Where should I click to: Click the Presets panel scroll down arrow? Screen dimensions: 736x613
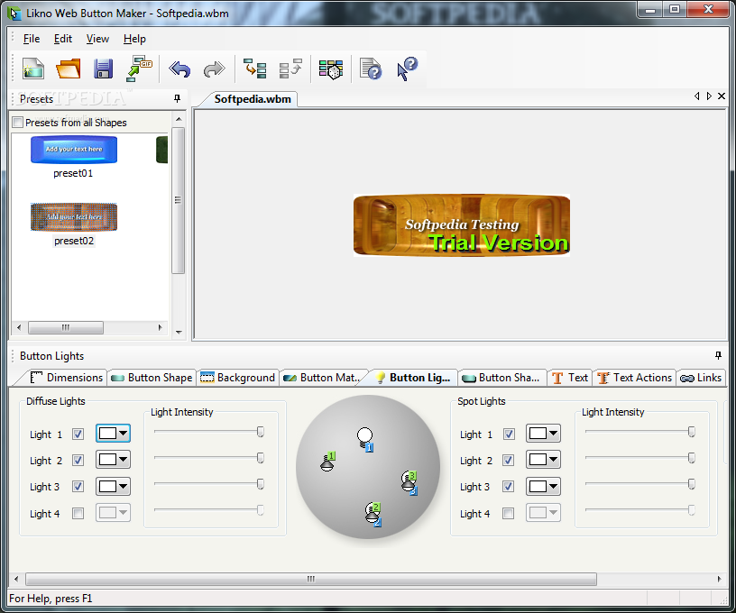point(179,332)
